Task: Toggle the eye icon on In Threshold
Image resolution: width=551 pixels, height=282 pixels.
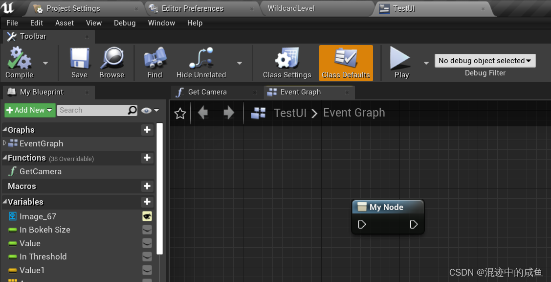Action: (147, 257)
